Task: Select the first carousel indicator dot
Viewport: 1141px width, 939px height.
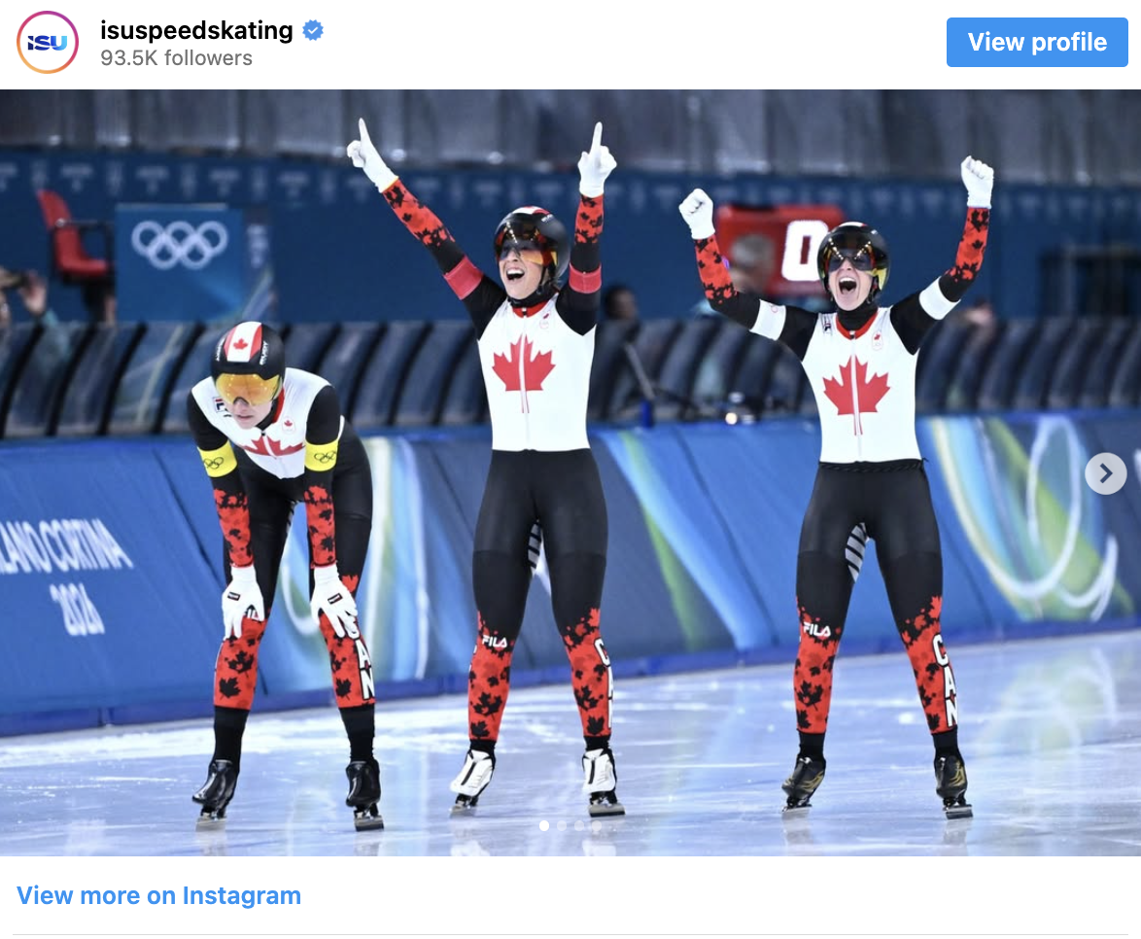Action: click(543, 825)
